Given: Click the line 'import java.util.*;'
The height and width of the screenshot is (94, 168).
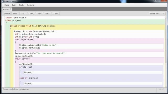Looking at the screenshot, I should 17,17.
